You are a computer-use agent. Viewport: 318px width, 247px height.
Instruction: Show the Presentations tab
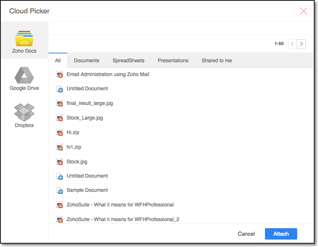173,61
